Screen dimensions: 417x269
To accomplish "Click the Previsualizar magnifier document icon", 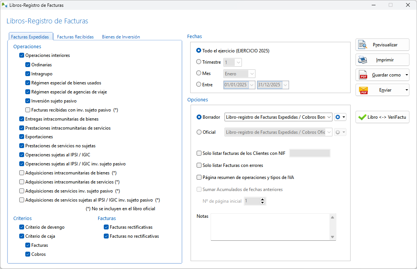I will [363, 45].
